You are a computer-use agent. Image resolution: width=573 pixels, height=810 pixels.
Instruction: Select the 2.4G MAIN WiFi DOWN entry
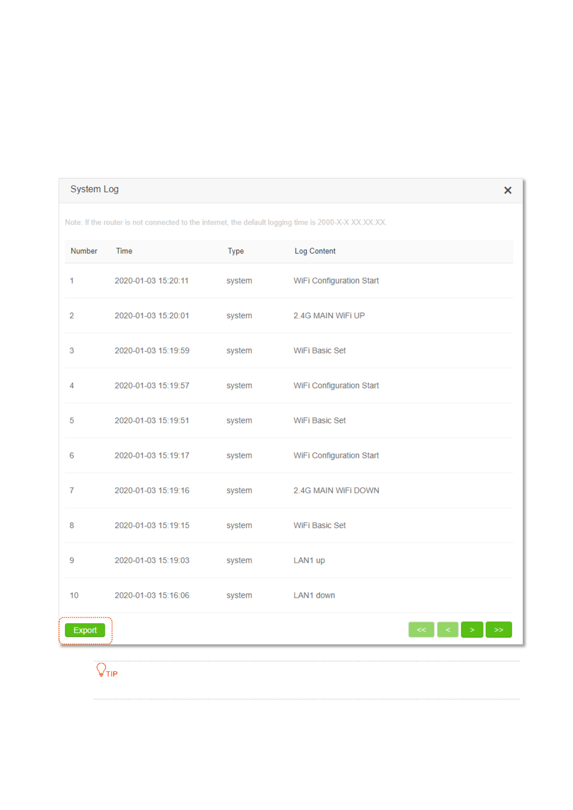pyautogui.click(x=336, y=491)
